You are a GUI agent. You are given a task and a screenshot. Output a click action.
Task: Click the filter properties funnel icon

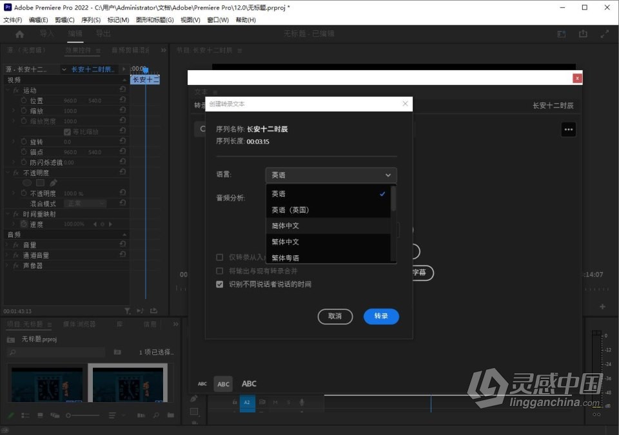pyautogui.click(x=128, y=311)
